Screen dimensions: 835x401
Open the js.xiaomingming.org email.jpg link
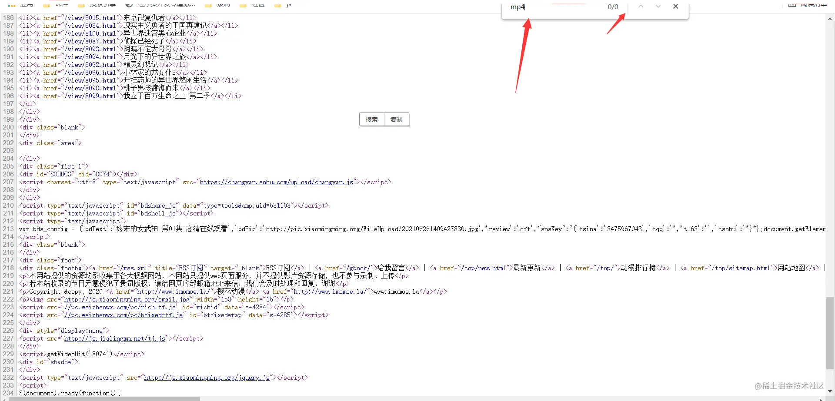127,299
